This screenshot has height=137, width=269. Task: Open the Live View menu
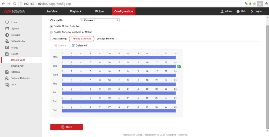tap(51, 11)
